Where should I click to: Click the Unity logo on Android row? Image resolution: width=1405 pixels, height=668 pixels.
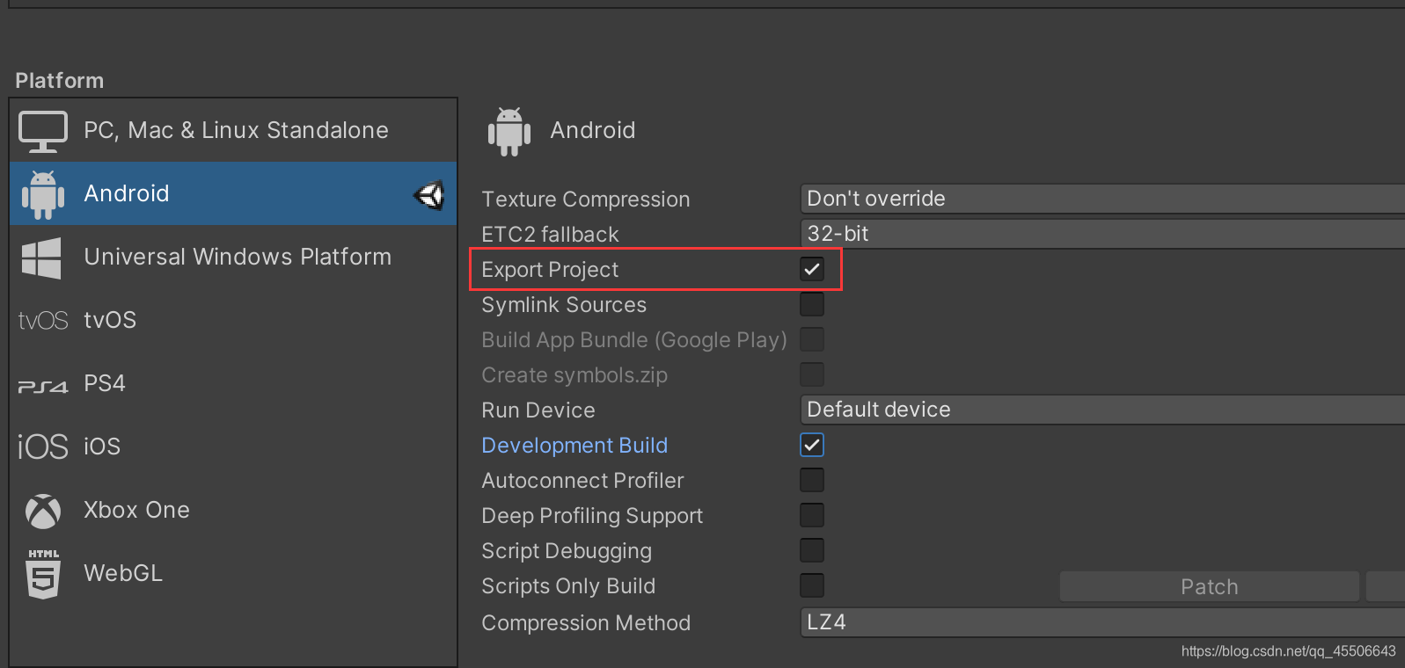tap(429, 194)
